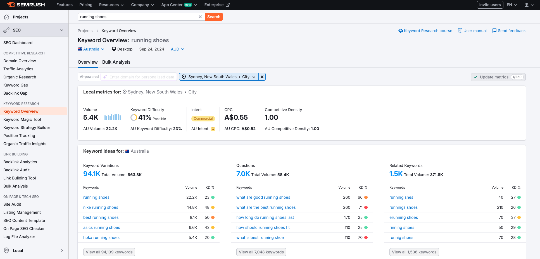The height and width of the screenshot is (259, 540).
Task: Remove the Sydney location filter via X
Action: [262, 76]
